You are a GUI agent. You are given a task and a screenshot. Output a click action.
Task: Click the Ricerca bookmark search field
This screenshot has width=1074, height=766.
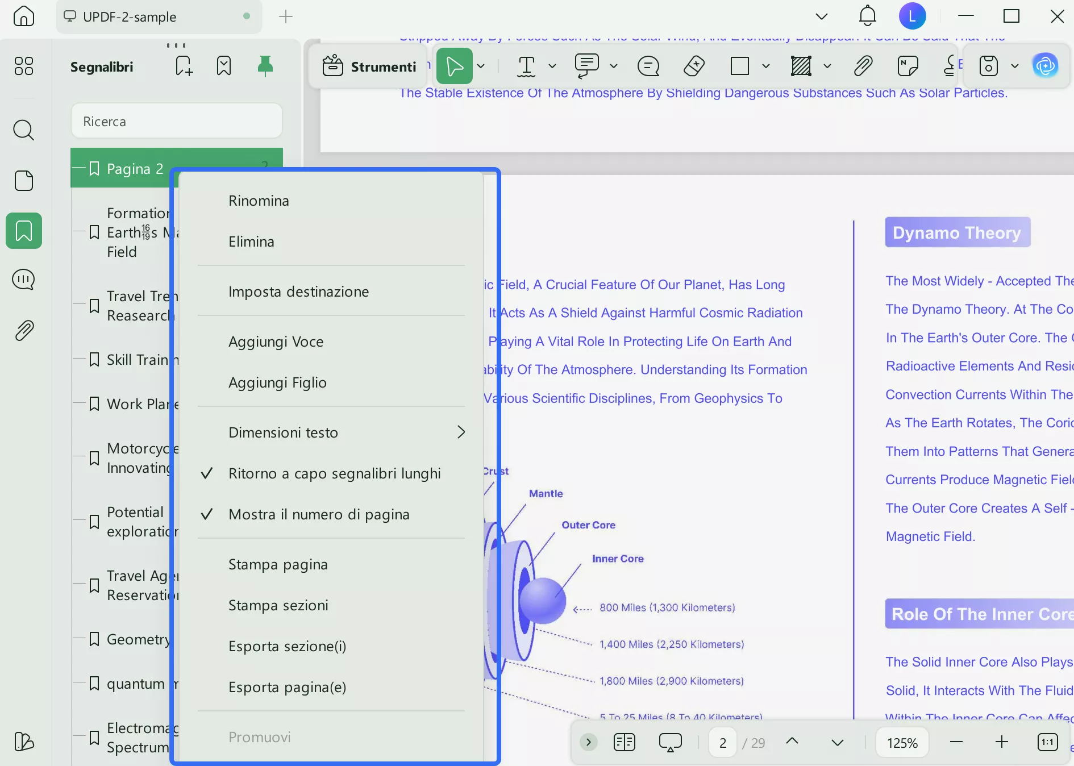177,121
